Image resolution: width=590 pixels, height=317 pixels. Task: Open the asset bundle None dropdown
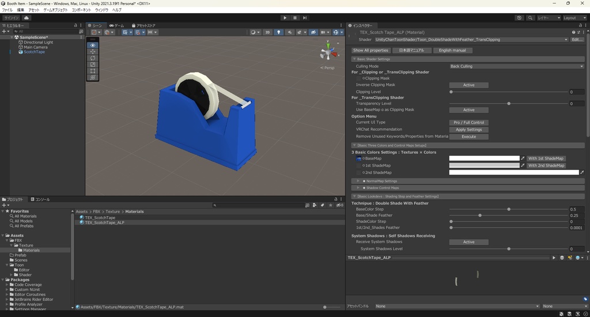(457, 306)
